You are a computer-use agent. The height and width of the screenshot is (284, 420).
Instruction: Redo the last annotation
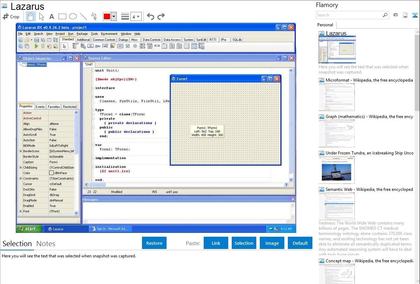pos(161,16)
